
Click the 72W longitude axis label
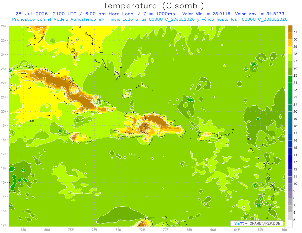(142, 229)
